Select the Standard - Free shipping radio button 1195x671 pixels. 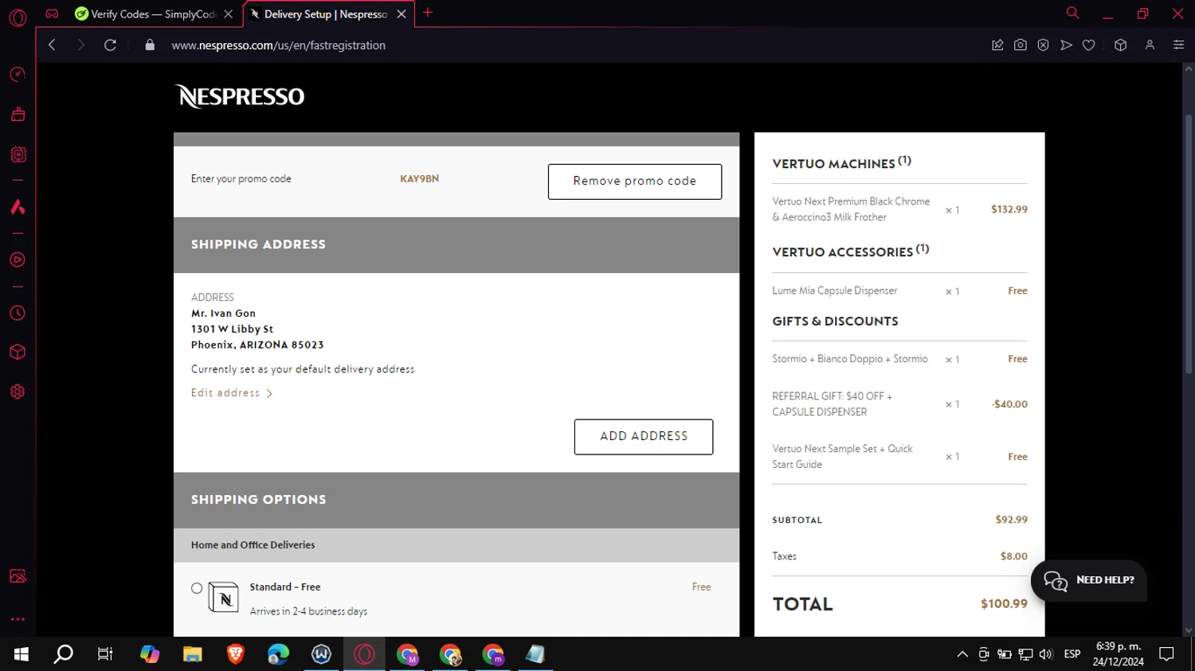(197, 588)
